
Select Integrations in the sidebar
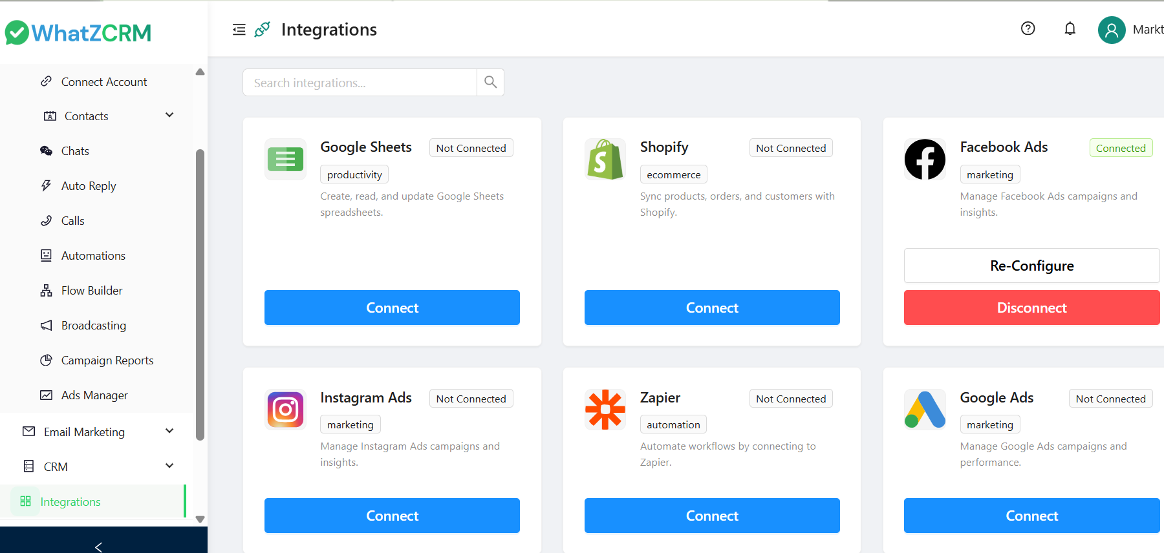(x=70, y=501)
